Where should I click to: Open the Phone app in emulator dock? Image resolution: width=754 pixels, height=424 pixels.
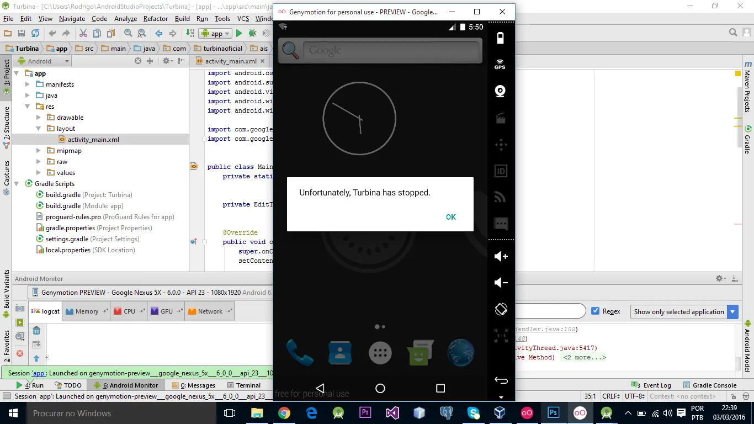pos(299,352)
